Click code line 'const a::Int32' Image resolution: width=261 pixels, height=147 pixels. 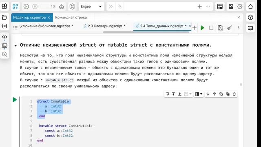coord(59,131)
